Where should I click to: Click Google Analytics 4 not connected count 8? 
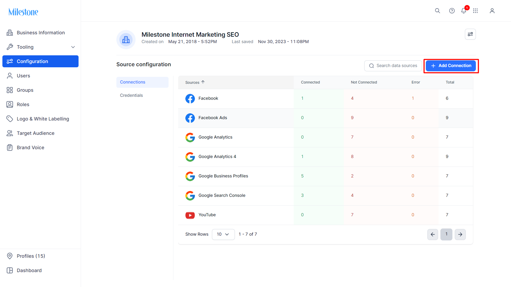352,157
